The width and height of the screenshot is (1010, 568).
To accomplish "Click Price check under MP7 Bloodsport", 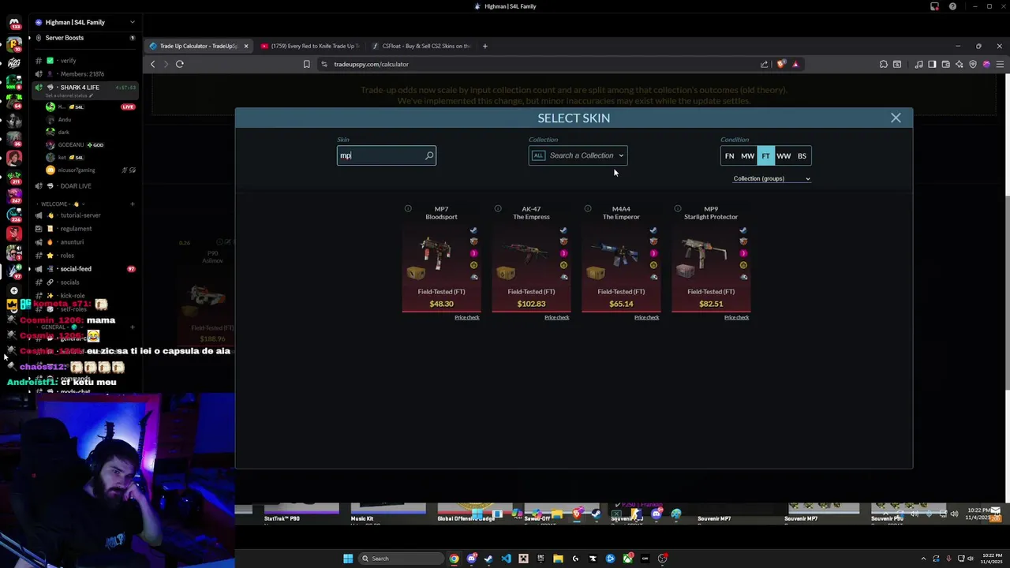I will [466, 317].
